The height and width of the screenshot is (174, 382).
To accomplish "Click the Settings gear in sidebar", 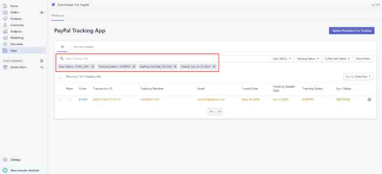I will pyautogui.click(x=5, y=159).
